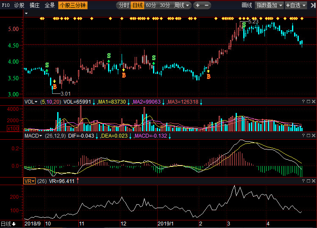Maximize the VR indicator panel
The height and width of the screenshot is (228, 317).
pos(309,180)
